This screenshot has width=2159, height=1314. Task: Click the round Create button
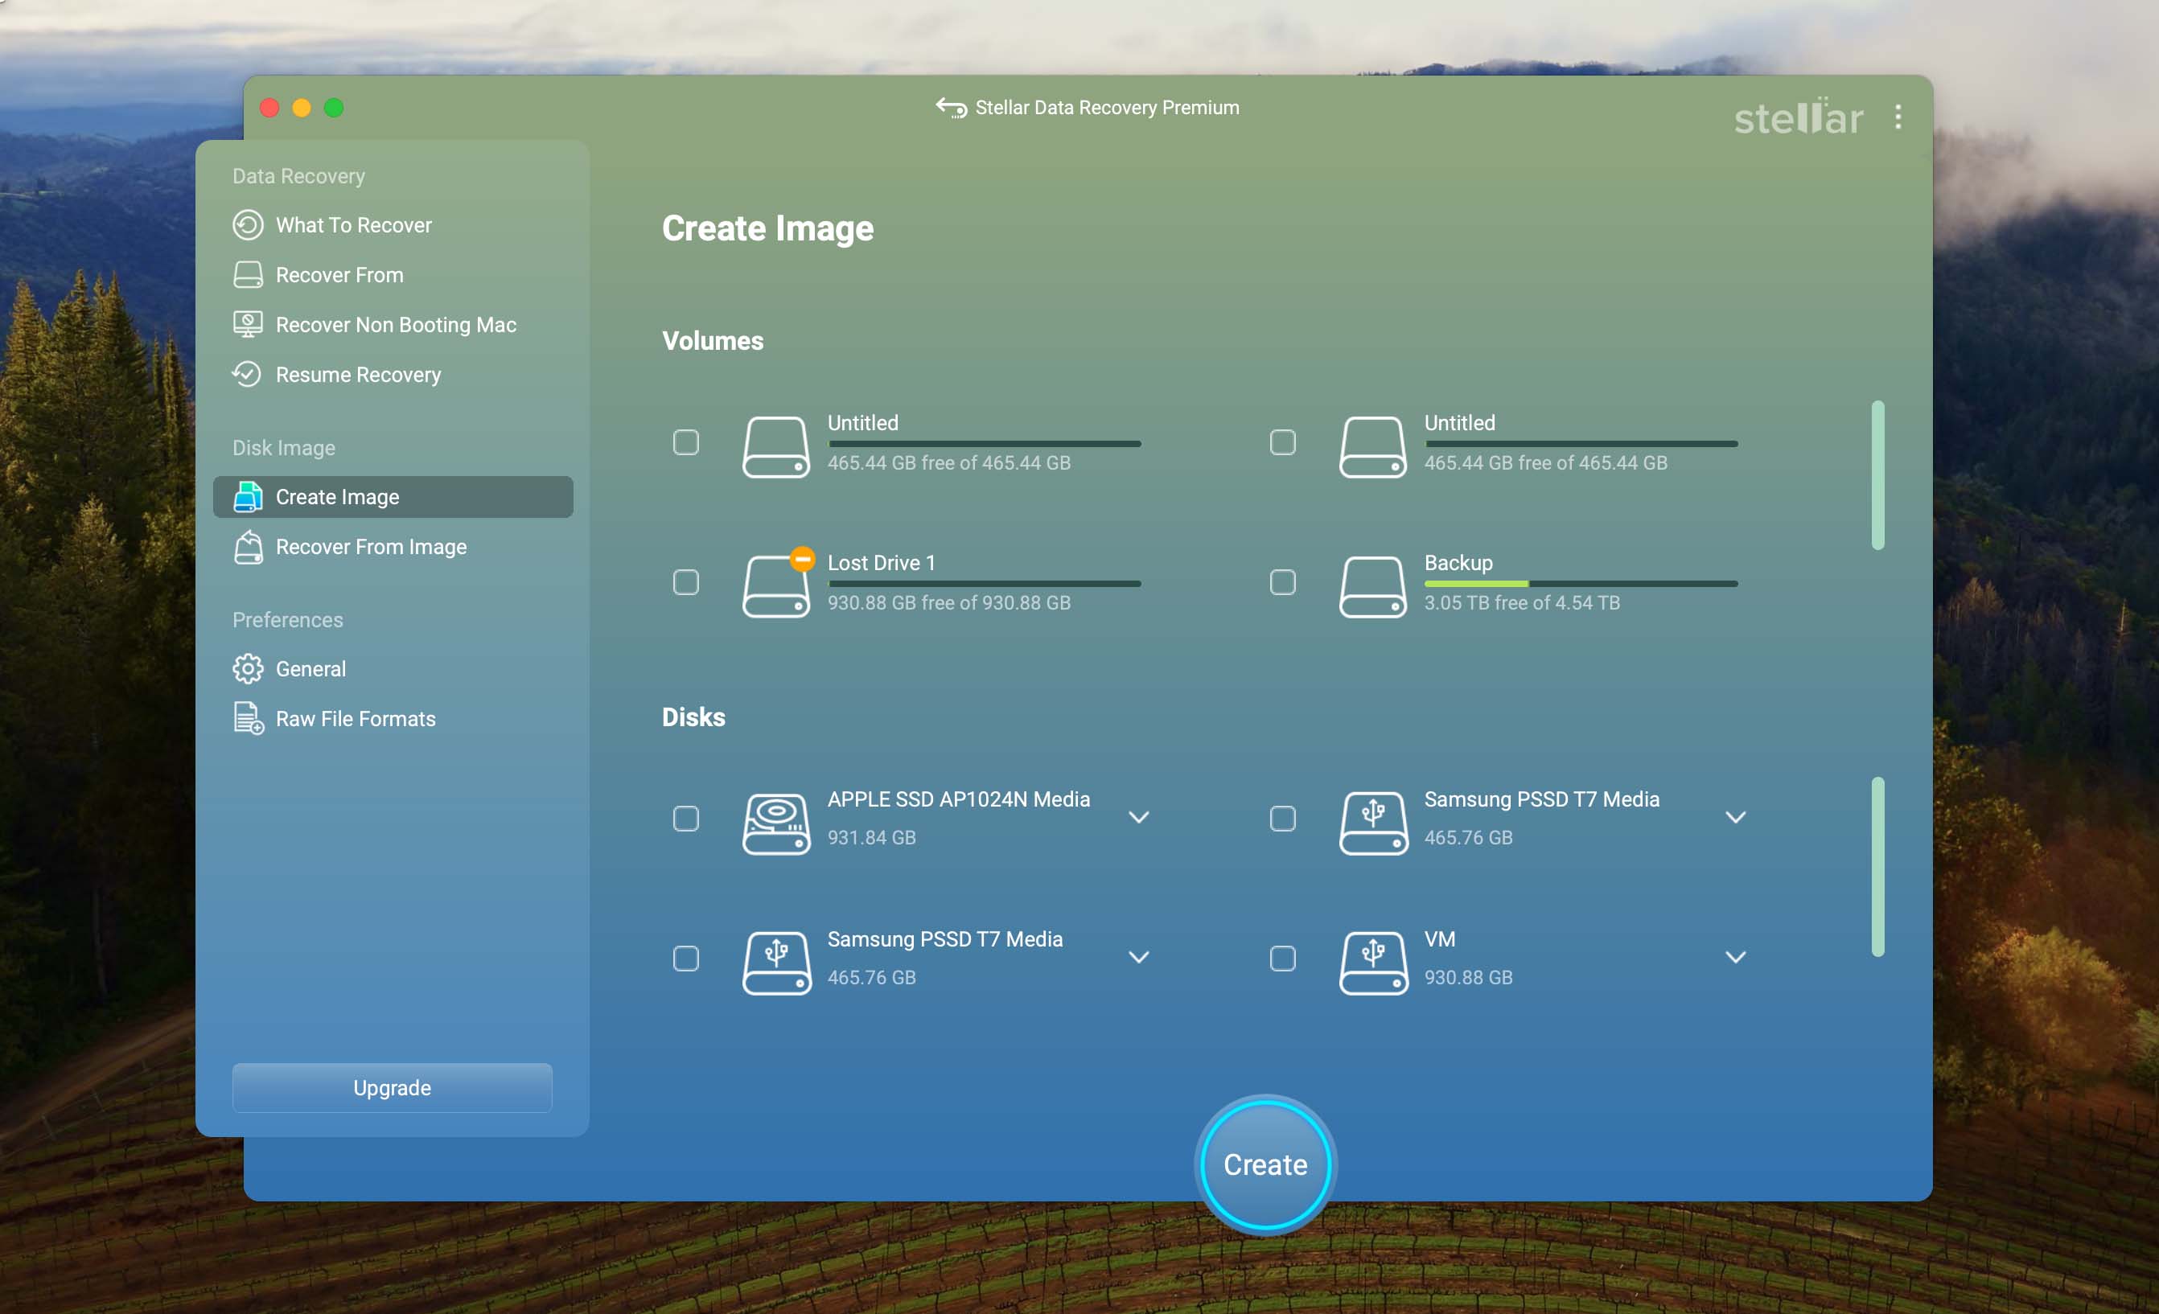pyautogui.click(x=1265, y=1165)
